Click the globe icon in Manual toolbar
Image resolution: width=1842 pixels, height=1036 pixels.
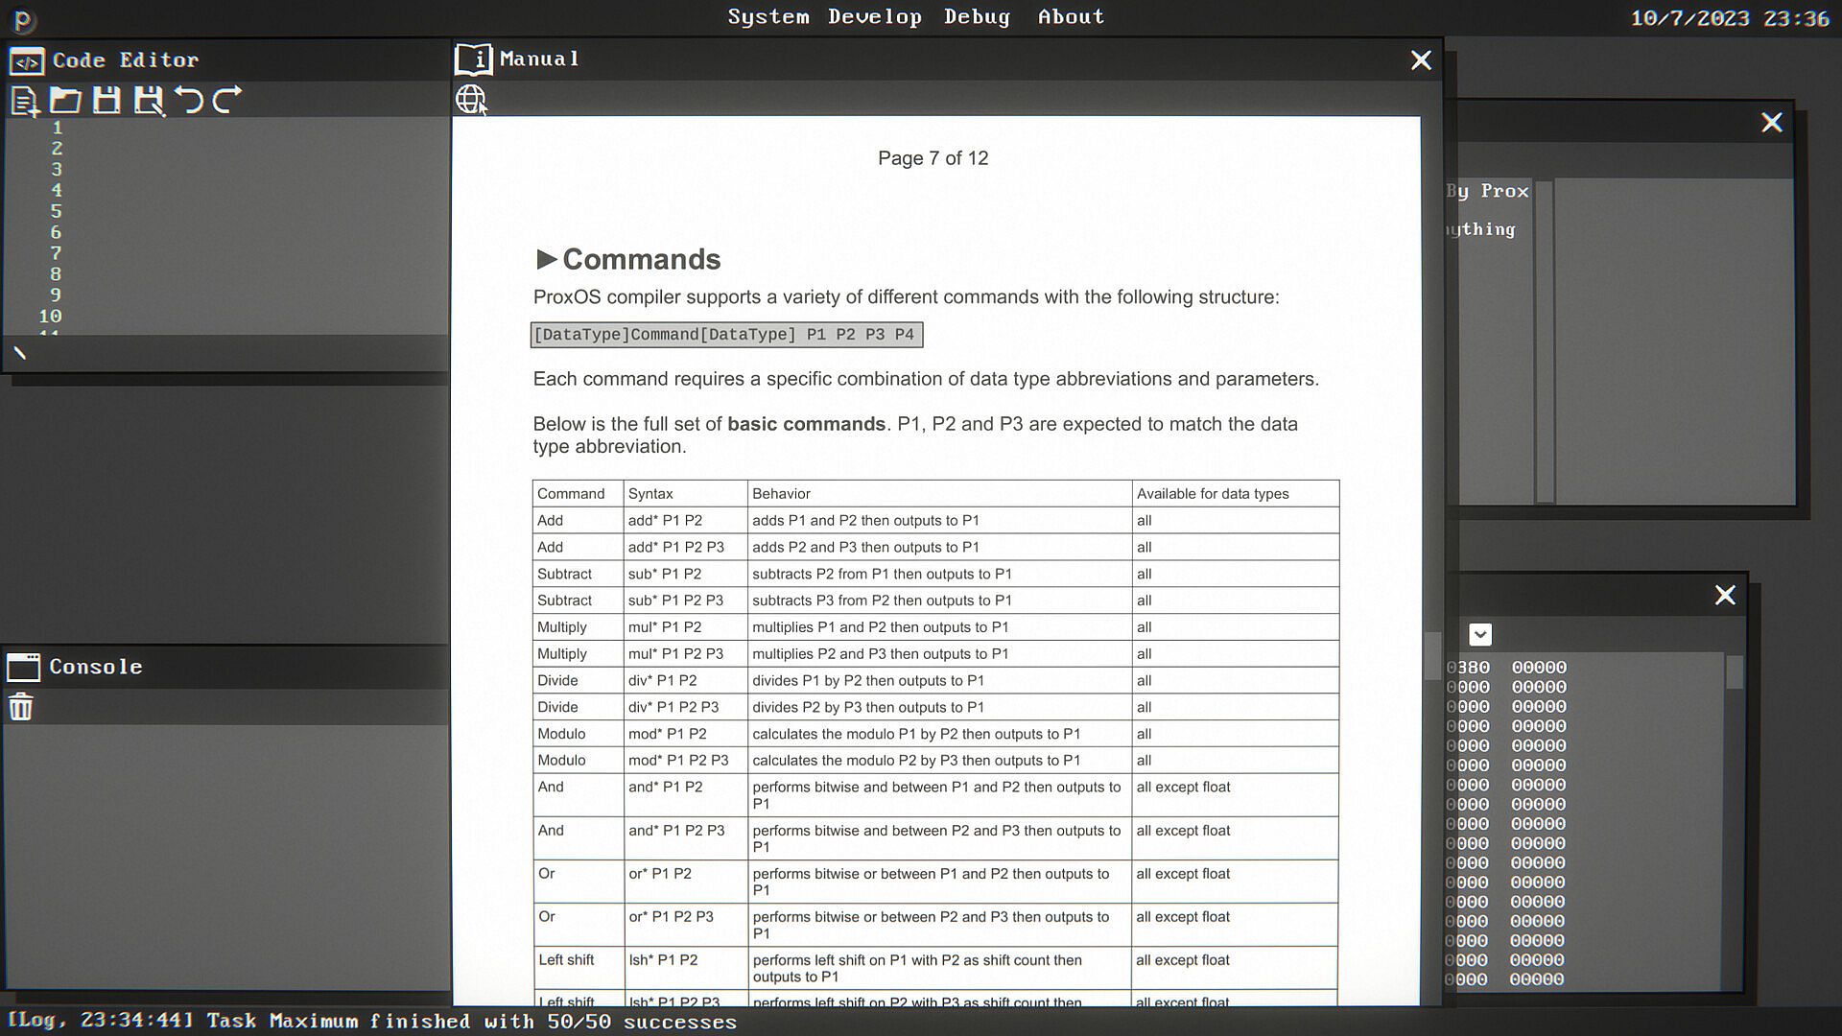click(470, 99)
